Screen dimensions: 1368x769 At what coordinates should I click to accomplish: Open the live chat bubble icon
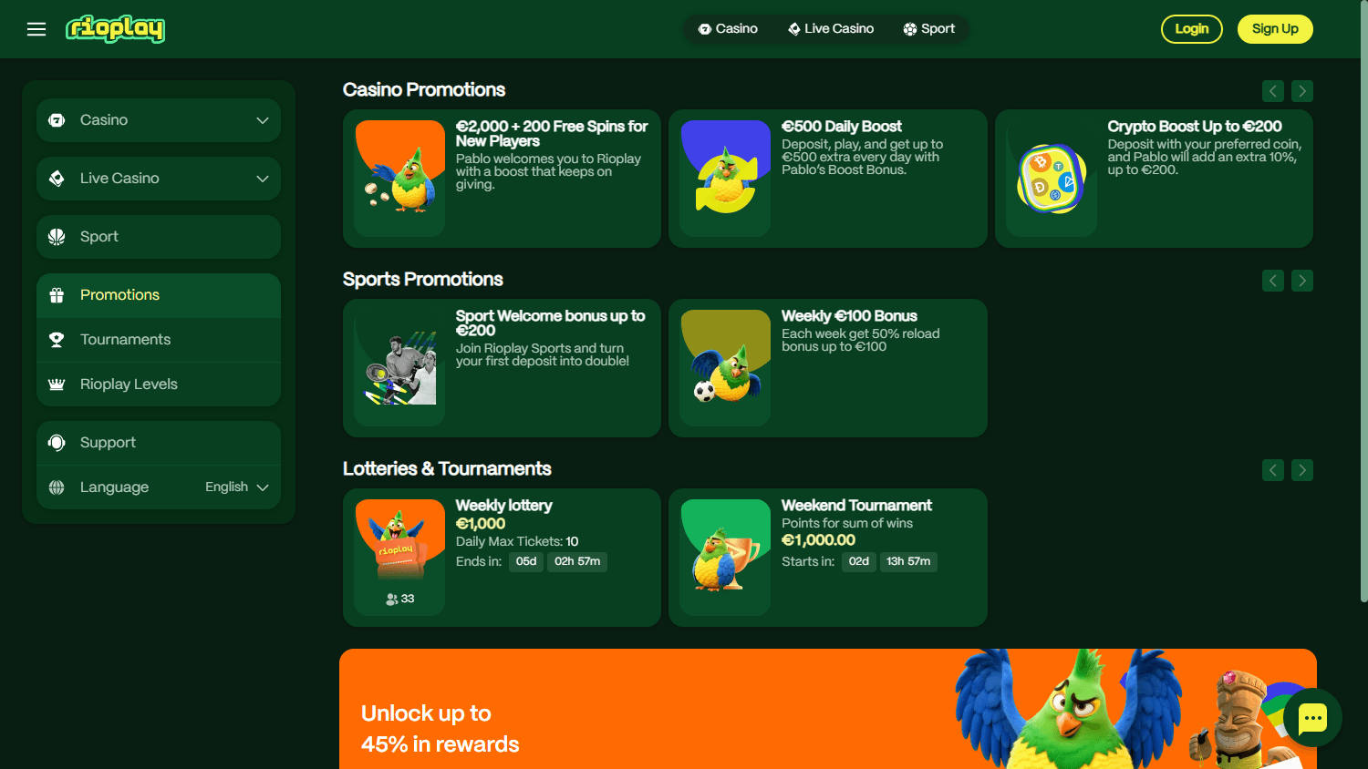(x=1312, y=718)
